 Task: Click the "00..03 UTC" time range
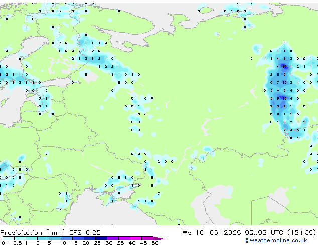point(264,233)
